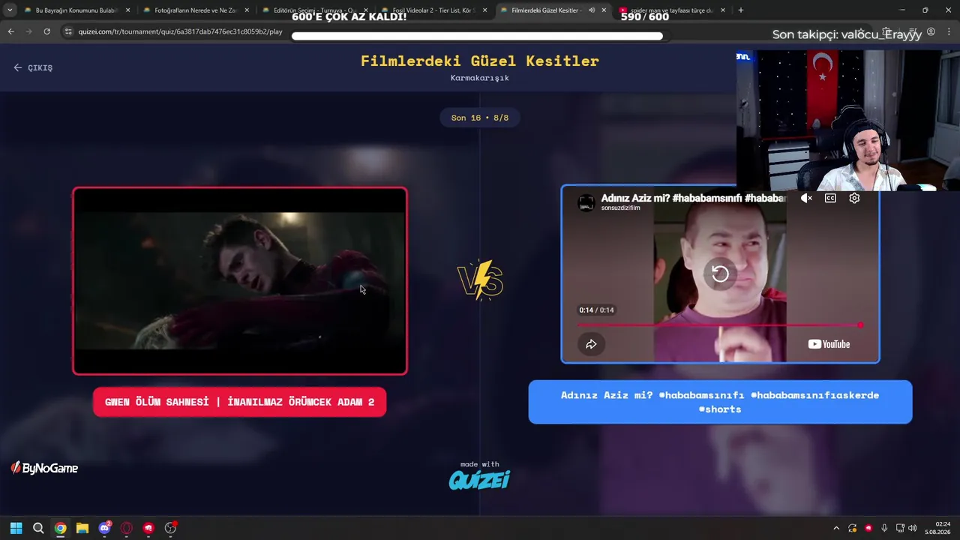
Task: Show hidden system tray icons
Action: [836, 528]
